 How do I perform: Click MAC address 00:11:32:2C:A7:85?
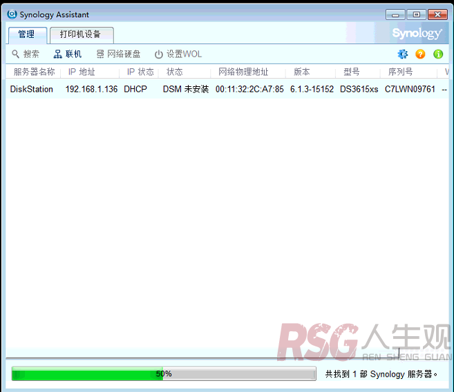pyautogui.click(x=249, y=89)
